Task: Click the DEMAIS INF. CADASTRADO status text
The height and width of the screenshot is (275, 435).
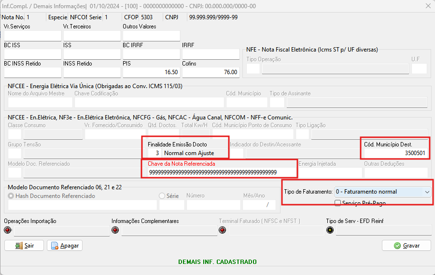Action: pyautogui.click(x=217, y=262)
